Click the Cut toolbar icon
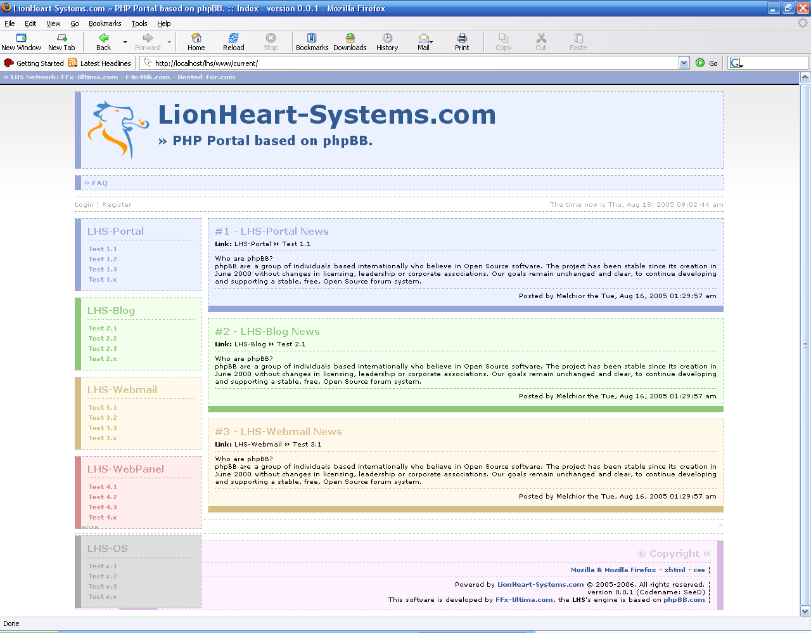 (x=541, y=42)
